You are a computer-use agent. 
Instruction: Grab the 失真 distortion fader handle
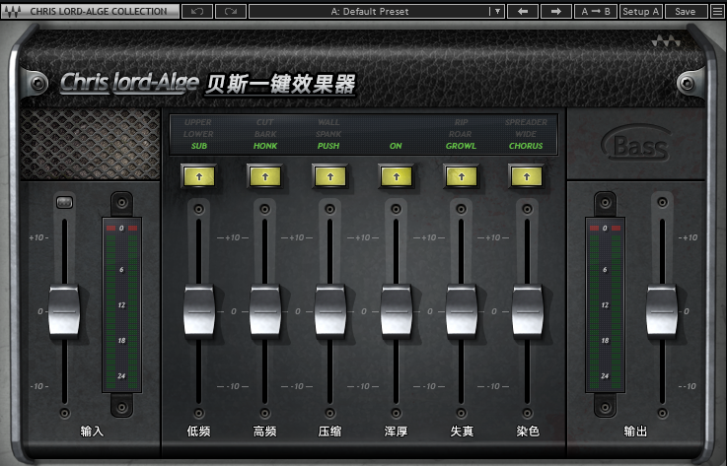click(x=462, y=310)
